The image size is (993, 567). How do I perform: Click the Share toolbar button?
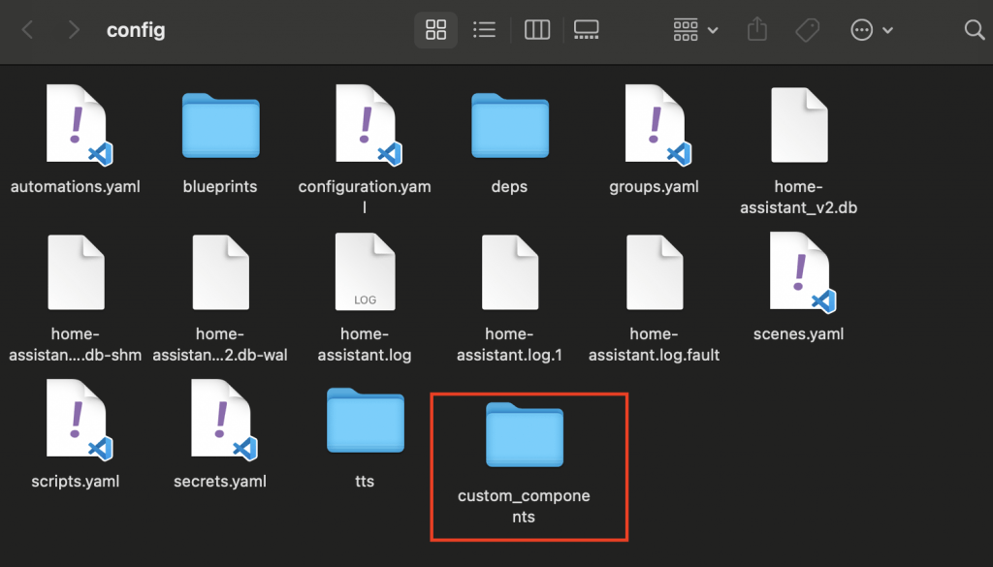point(756,30)
